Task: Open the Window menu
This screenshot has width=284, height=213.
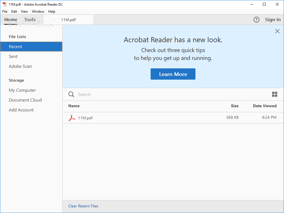Action: click(38, 12)
